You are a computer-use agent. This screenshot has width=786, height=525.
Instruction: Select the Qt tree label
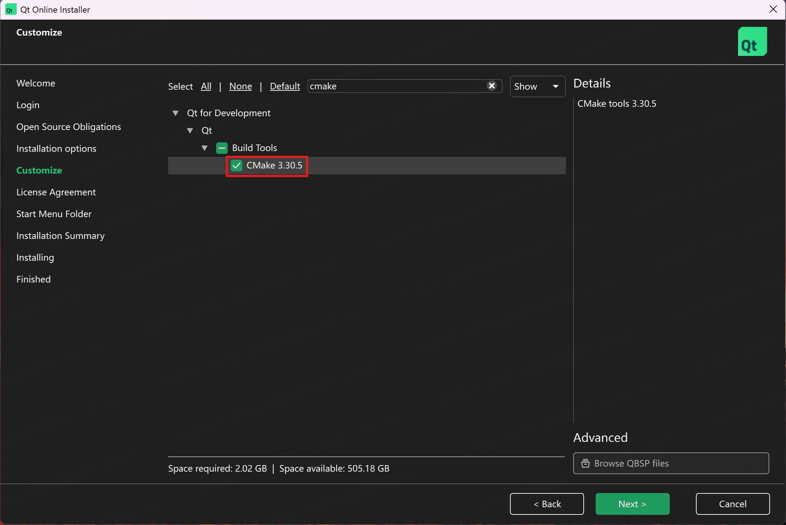pos(207,131)
